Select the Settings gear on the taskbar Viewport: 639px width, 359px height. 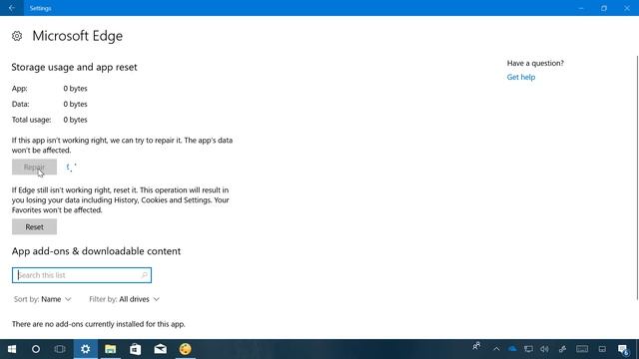[85, 349]
